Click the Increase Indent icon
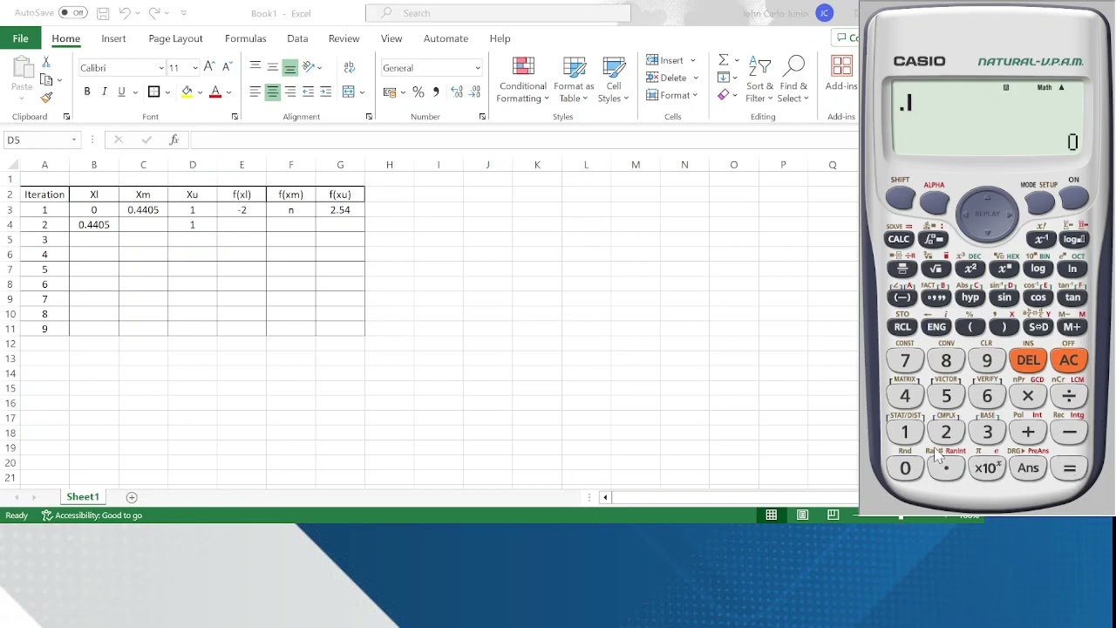The width and height of the screenshot is (1116, 628). coord(325,92)
